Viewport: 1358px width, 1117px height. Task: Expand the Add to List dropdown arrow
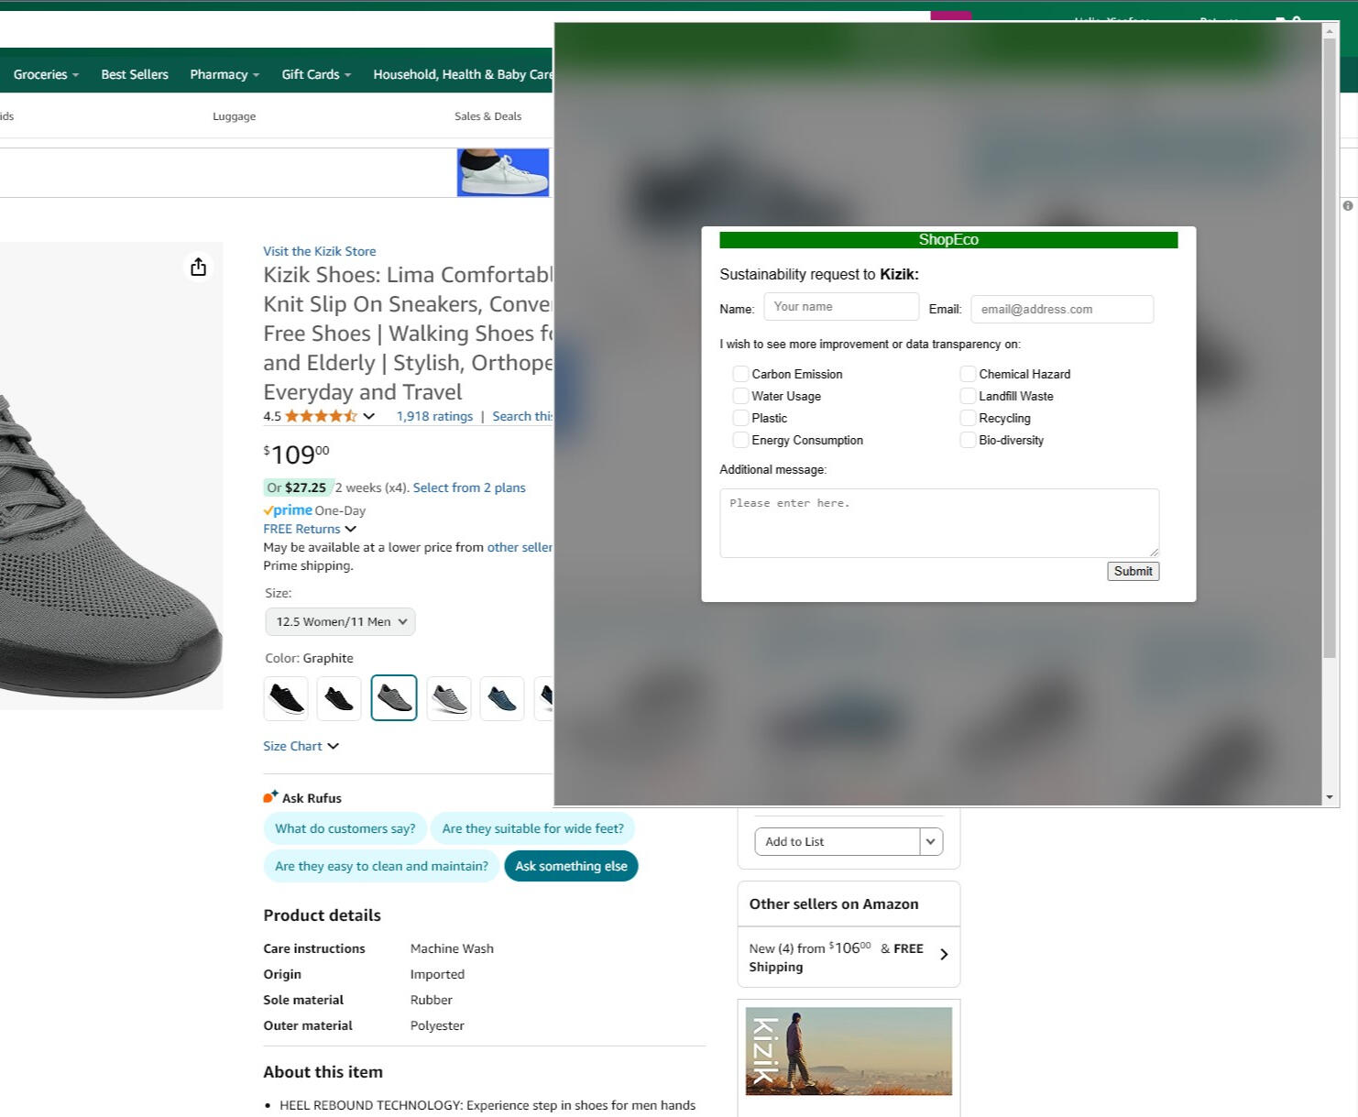coord(931,841)
